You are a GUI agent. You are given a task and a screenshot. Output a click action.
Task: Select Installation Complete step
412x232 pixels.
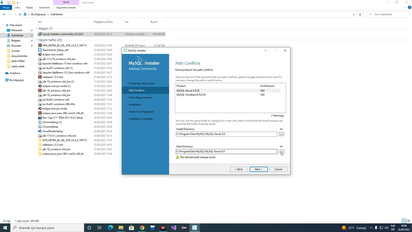click(x=141, y=119)
